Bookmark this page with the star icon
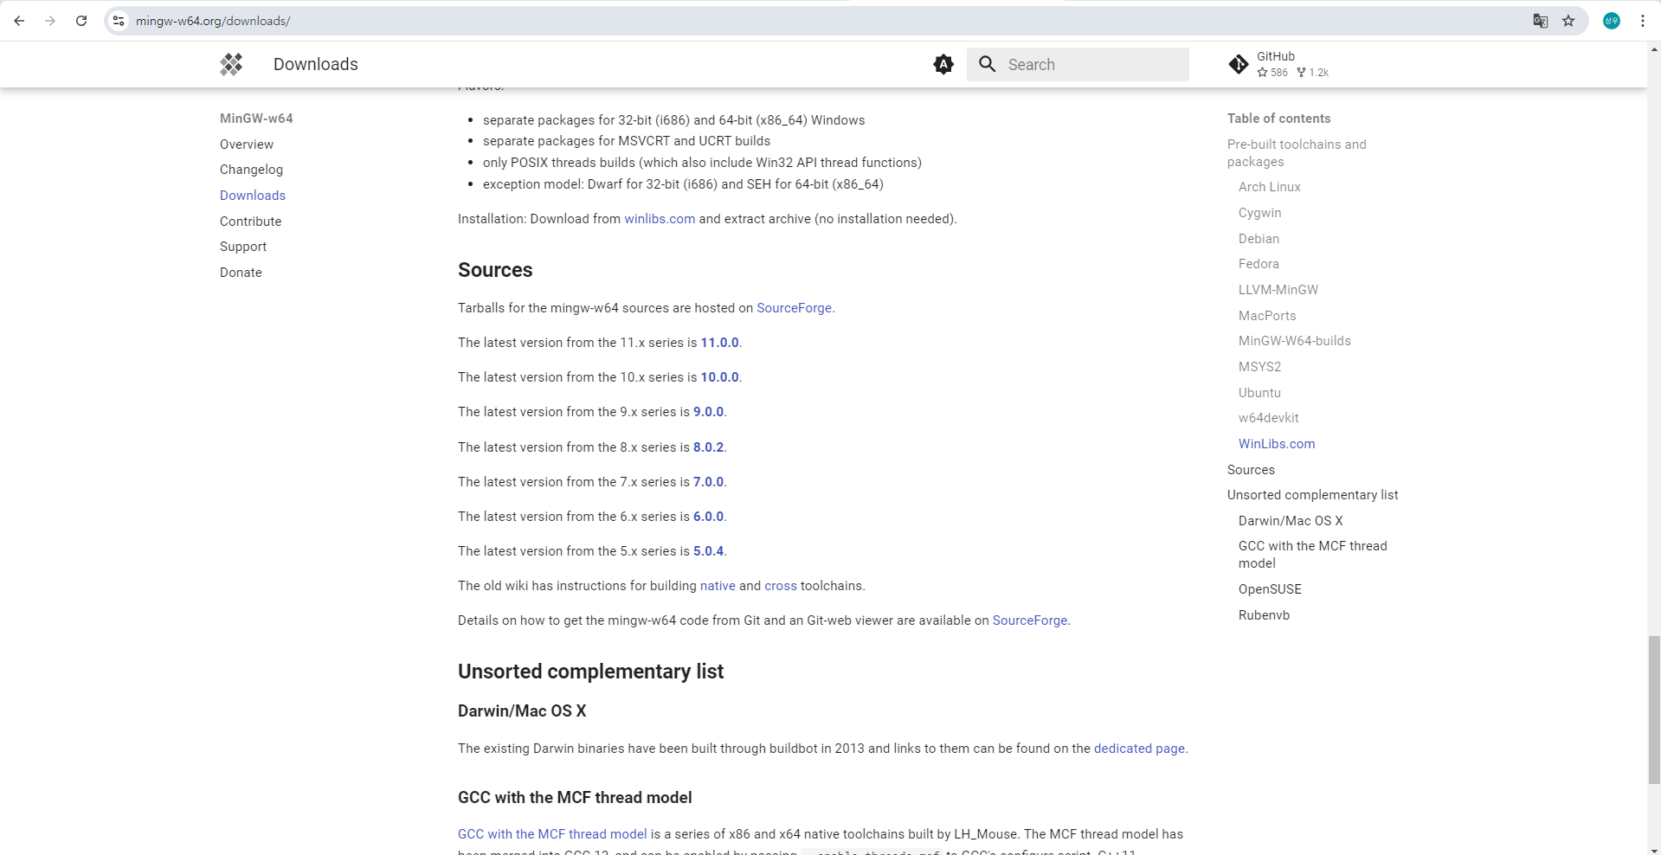 (x=1568, y=21)
